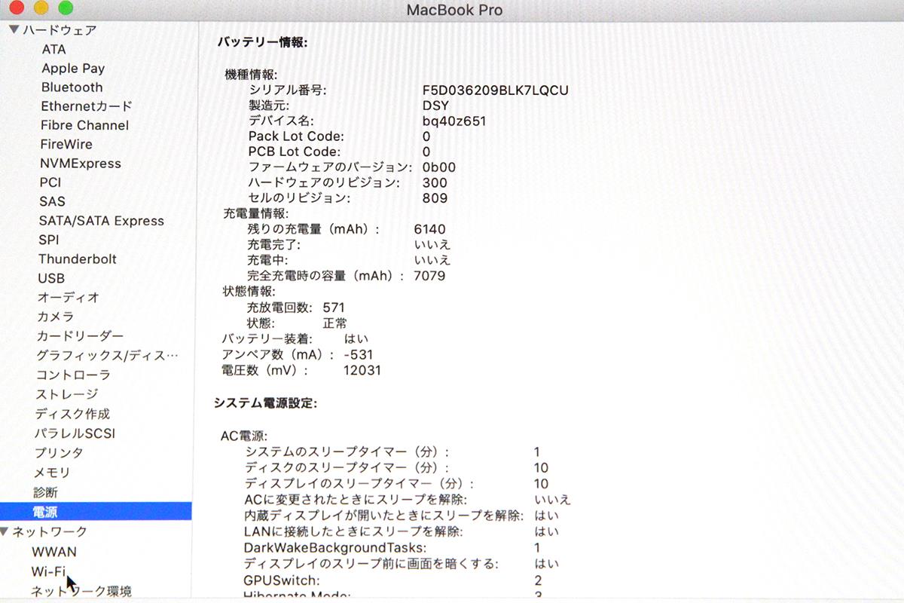Select the PCI entry
Image resolution: width=904 pixels, height=603 pixels.
(x=50, y=182)
